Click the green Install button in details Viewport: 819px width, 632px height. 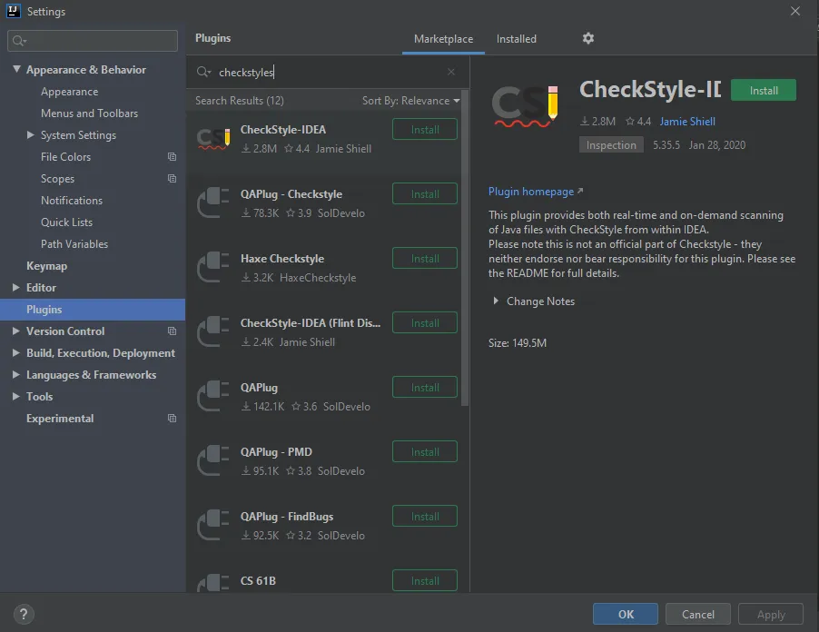763,91
